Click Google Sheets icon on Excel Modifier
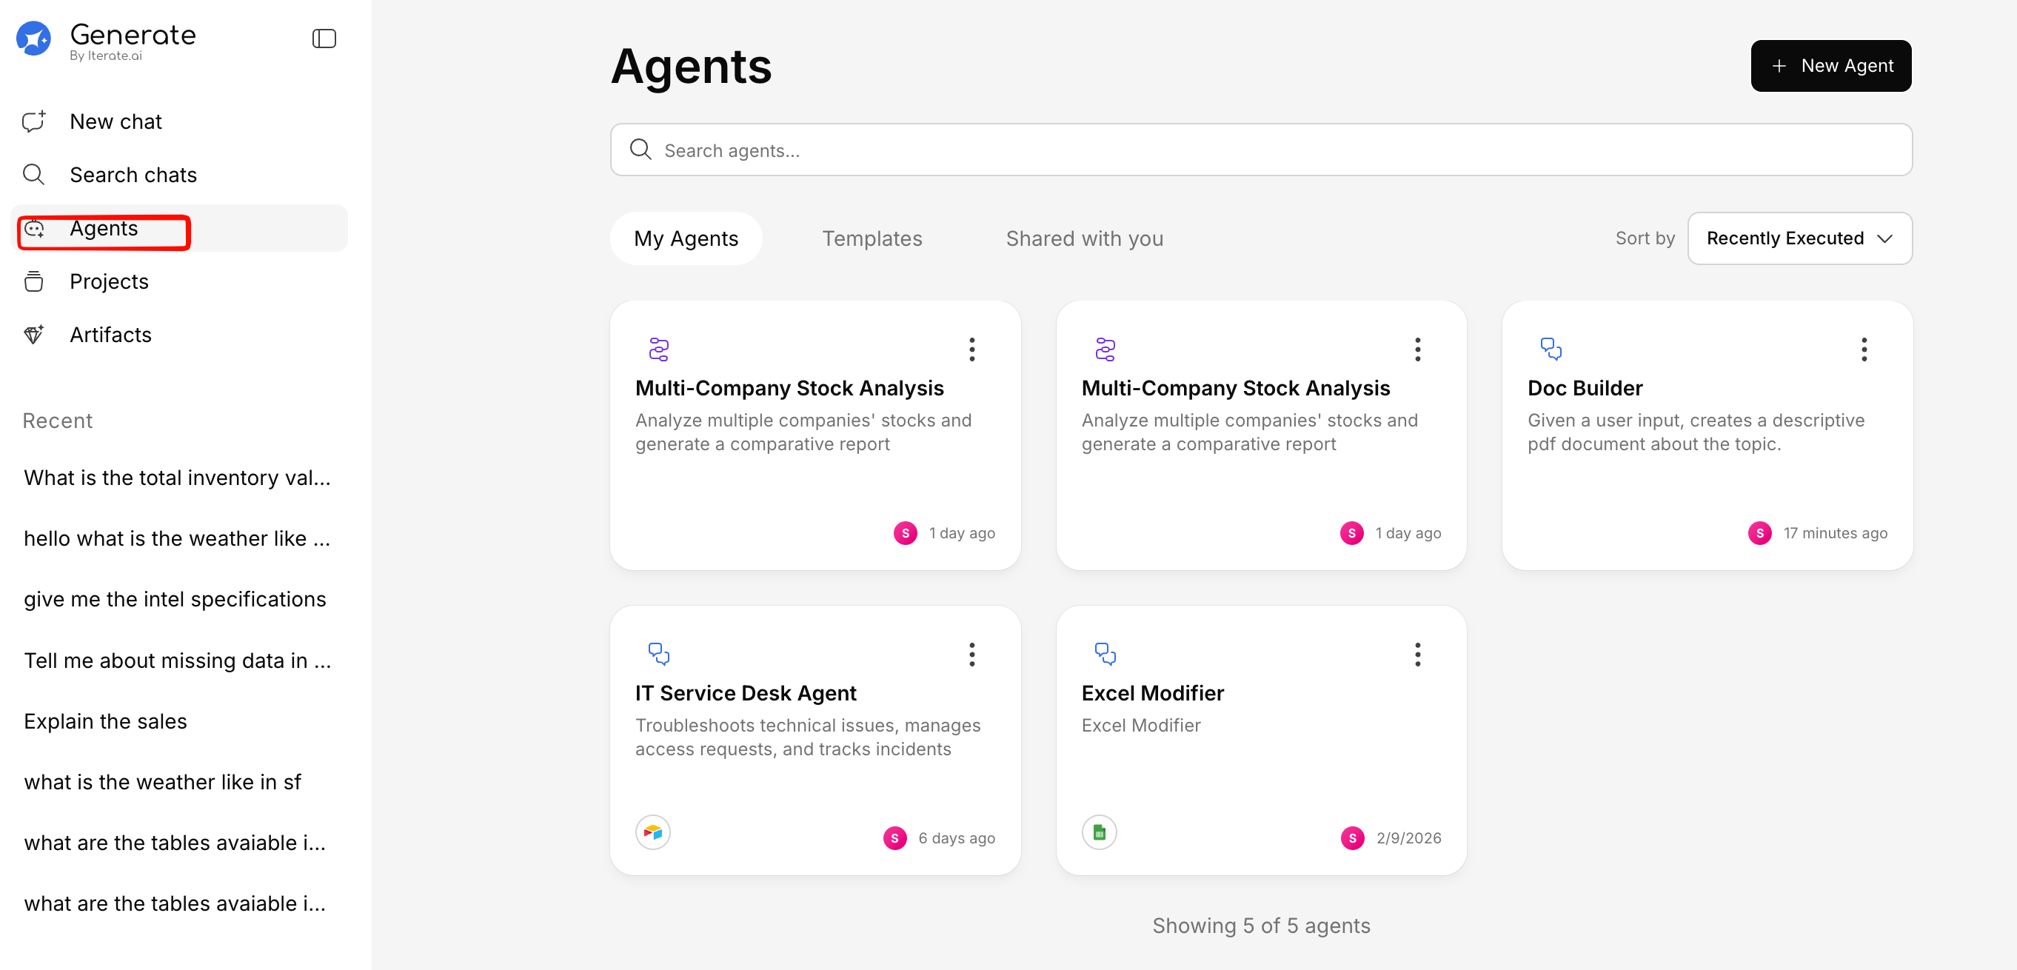 point(1099,832)
